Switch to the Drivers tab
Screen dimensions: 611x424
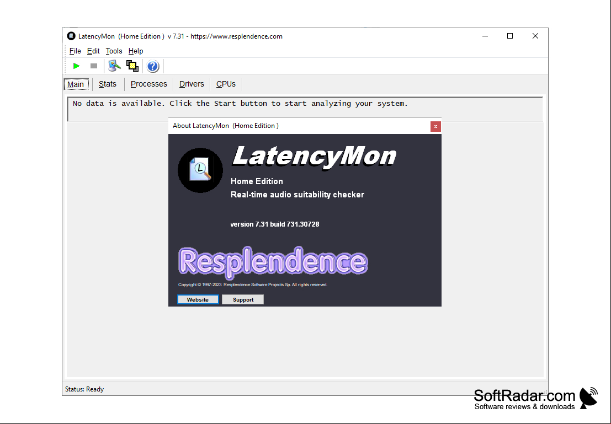tap(192, 84)
